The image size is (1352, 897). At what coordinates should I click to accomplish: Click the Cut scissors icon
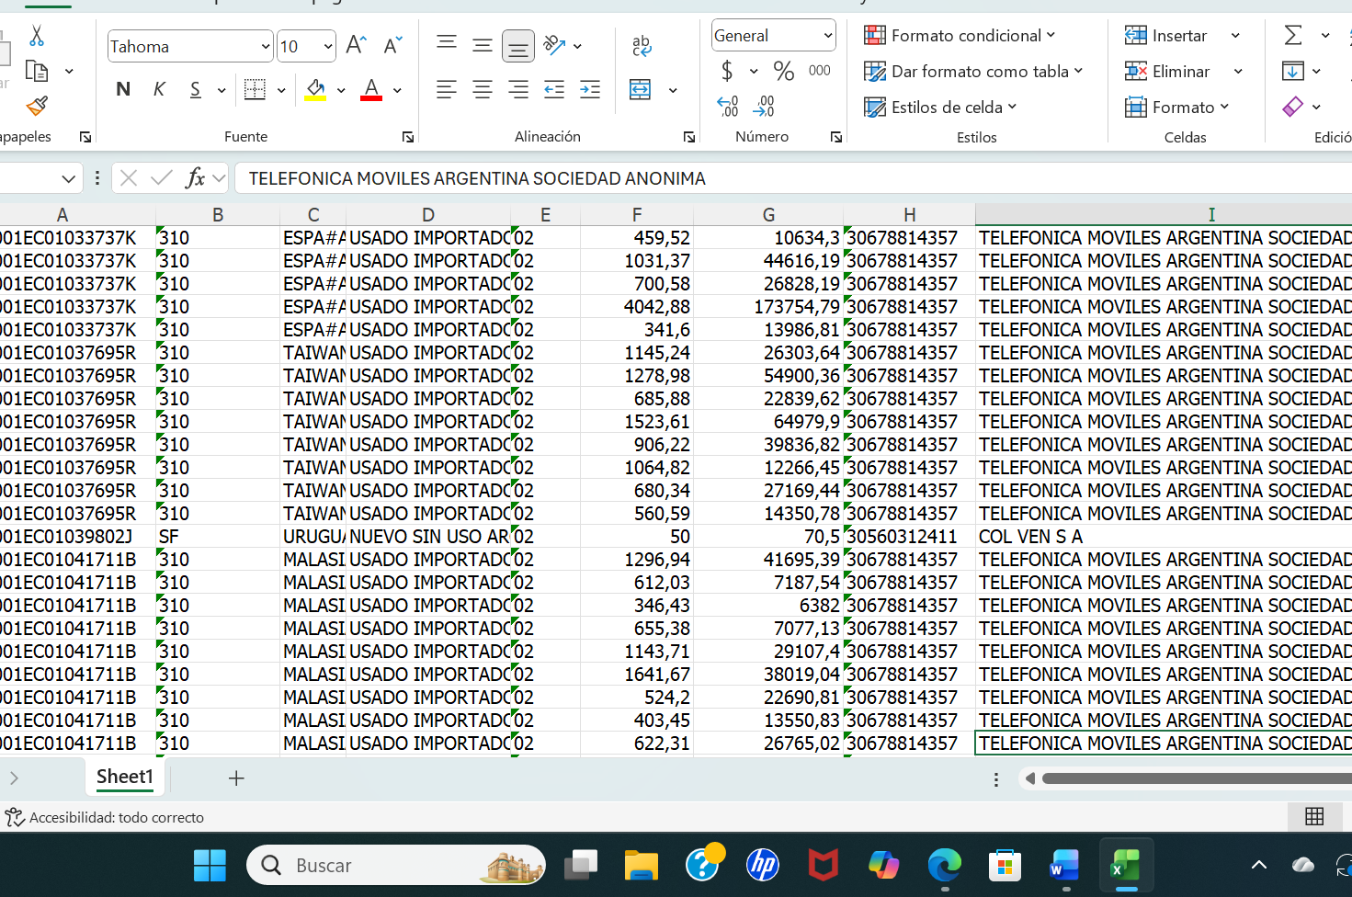click(37, 36)
